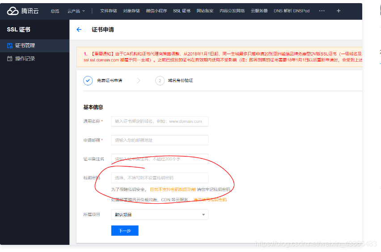Click the plus icon in navigation
This screenshot has height=252, width=381.
[339, 11]
